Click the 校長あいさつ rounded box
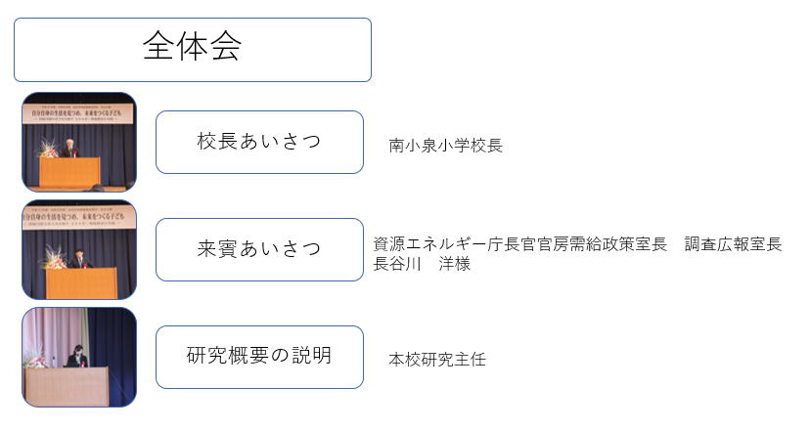The width and height of the screenshot is (811, 431). (x=259, y=142)
